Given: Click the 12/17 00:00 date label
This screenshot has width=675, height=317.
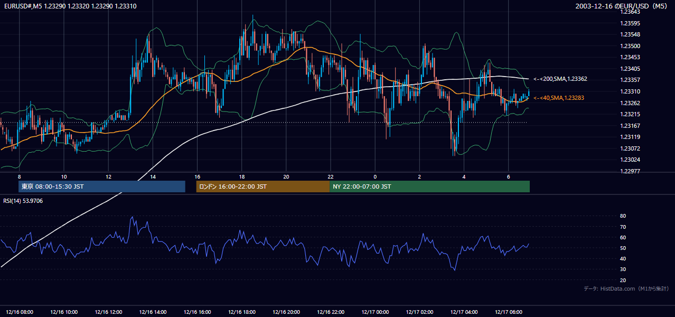Looking at the screenshot, I should [x=375, y=312].
